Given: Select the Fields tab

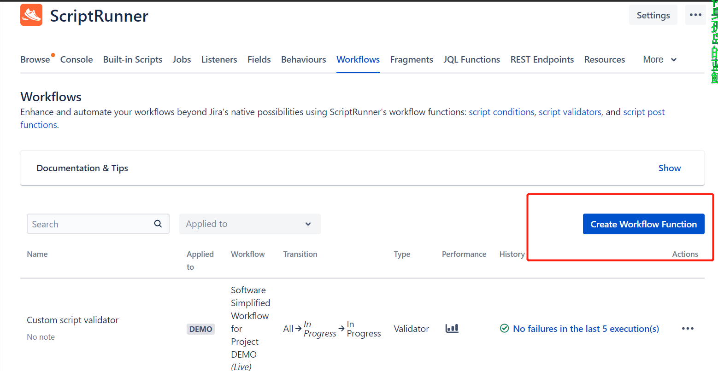Looking at the screenshot, I should point(259,59).
